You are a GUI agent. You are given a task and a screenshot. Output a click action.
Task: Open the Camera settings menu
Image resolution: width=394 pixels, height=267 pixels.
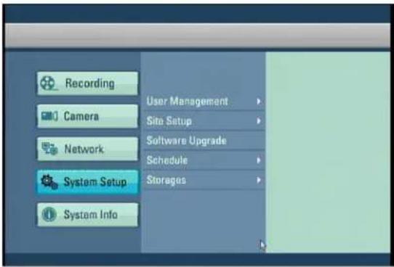[87, 116]
